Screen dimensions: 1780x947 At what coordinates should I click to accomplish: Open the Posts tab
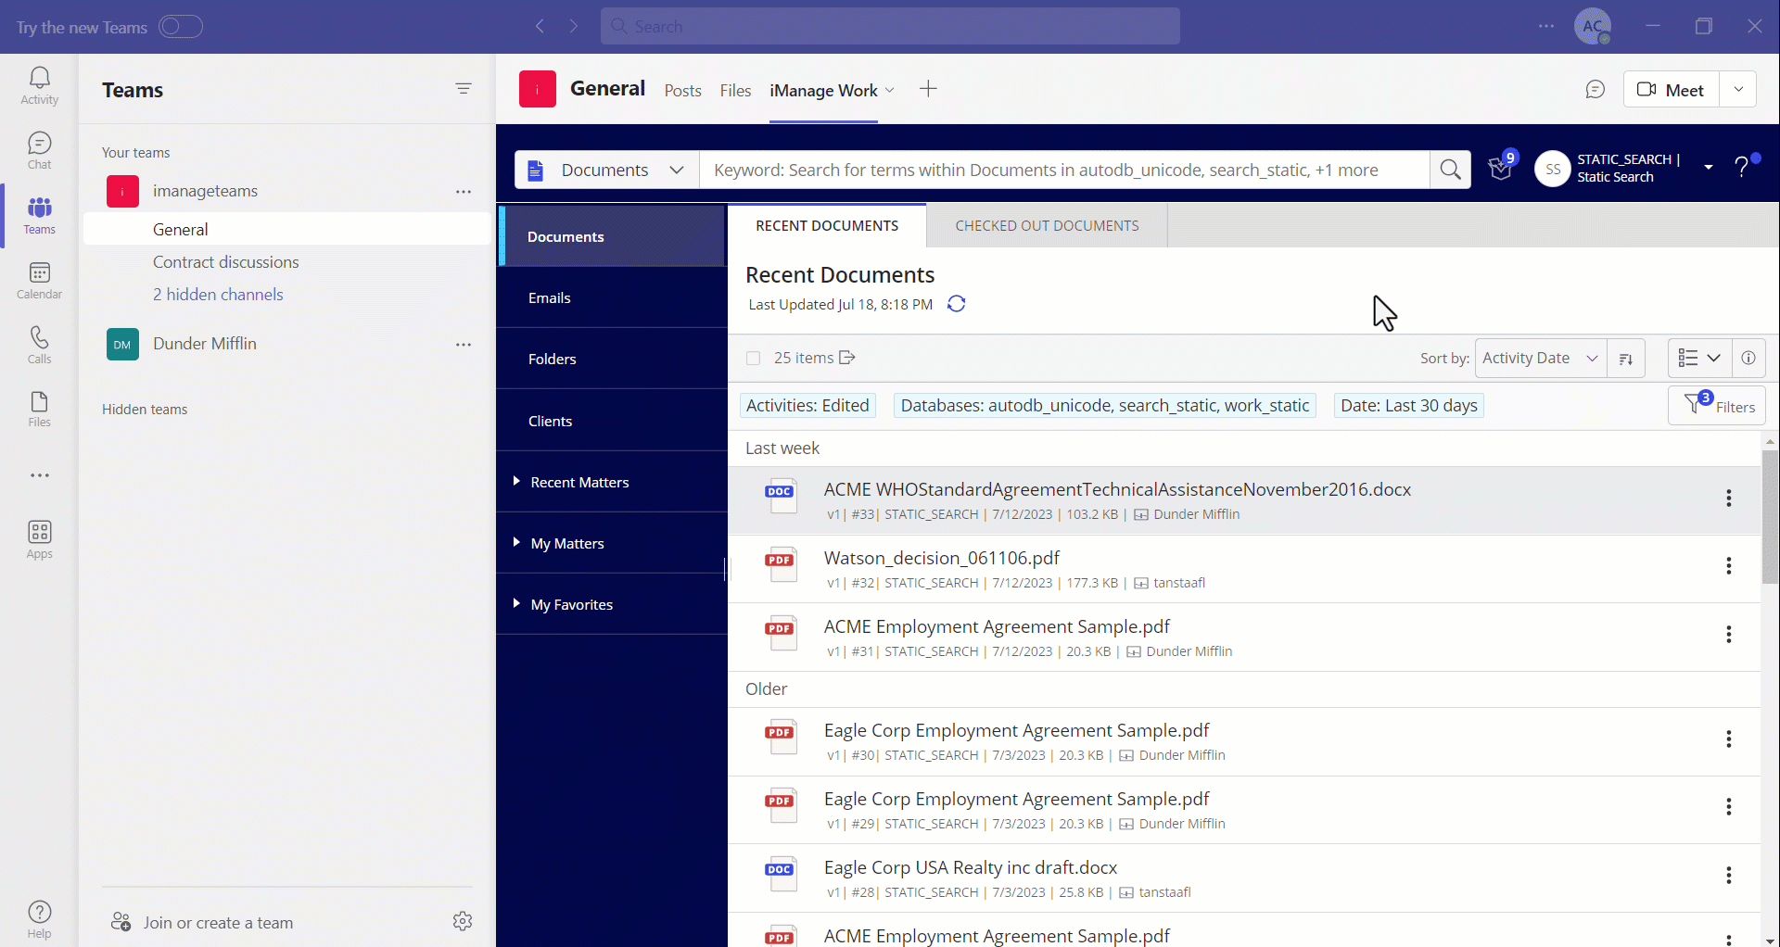point(682,90)
